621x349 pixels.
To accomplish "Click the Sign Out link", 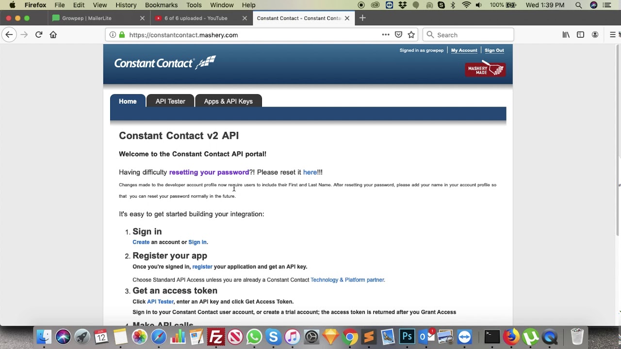I will [x=494, y=50].
